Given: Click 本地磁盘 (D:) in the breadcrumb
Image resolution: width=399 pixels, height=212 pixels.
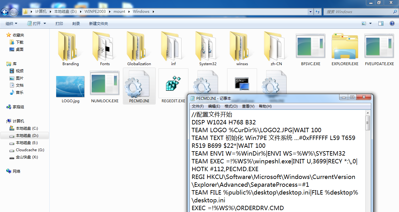Looking at the screenshot, I should pos(66,12).
